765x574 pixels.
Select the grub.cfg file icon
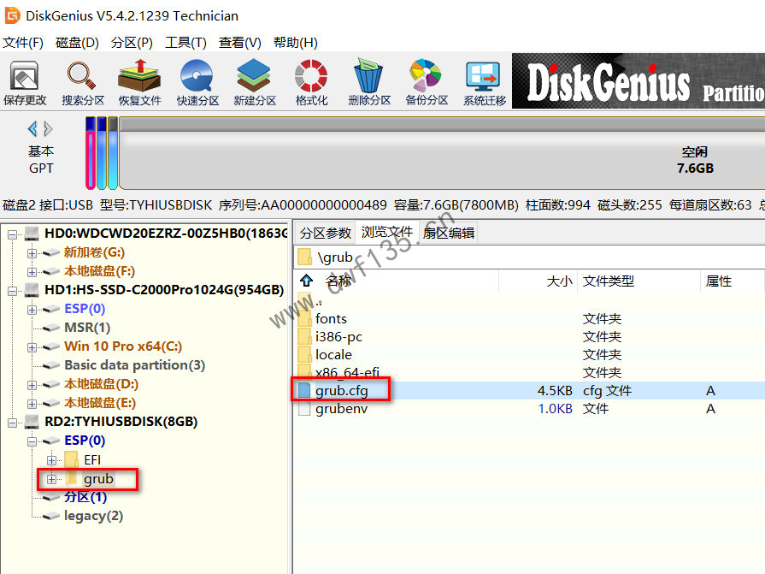[x=304, y=390]
